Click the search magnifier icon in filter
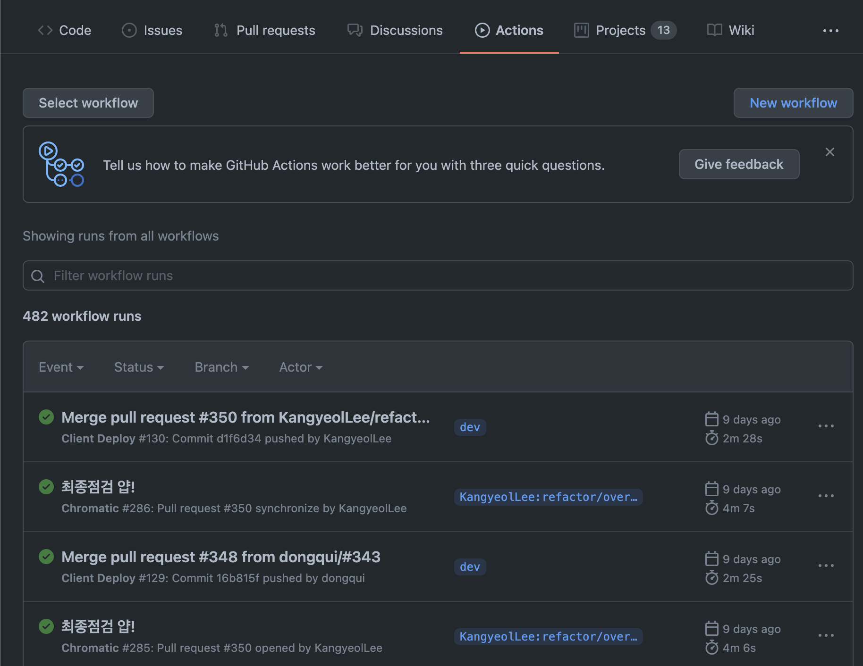Viewport: 863px width, 666px height. 38,276
